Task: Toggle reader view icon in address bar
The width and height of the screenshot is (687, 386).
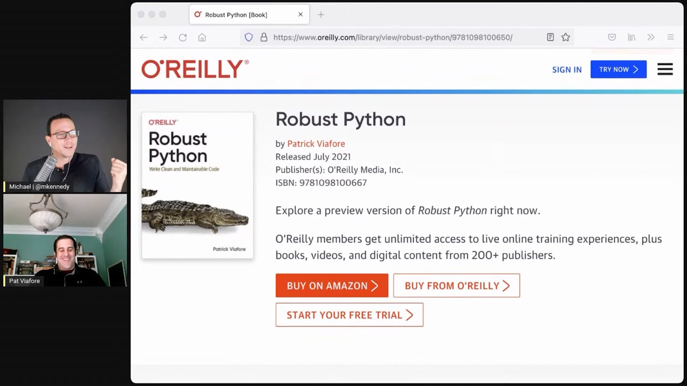Action: (550, 38)
